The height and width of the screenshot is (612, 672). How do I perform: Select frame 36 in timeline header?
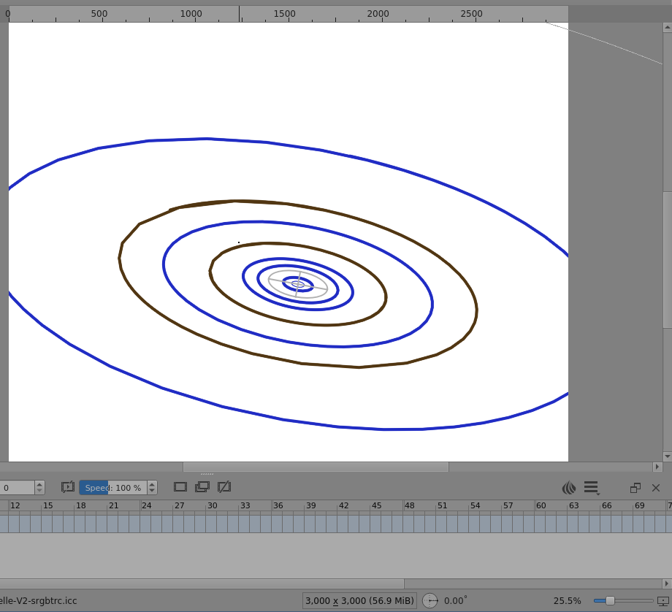(278, 505)
